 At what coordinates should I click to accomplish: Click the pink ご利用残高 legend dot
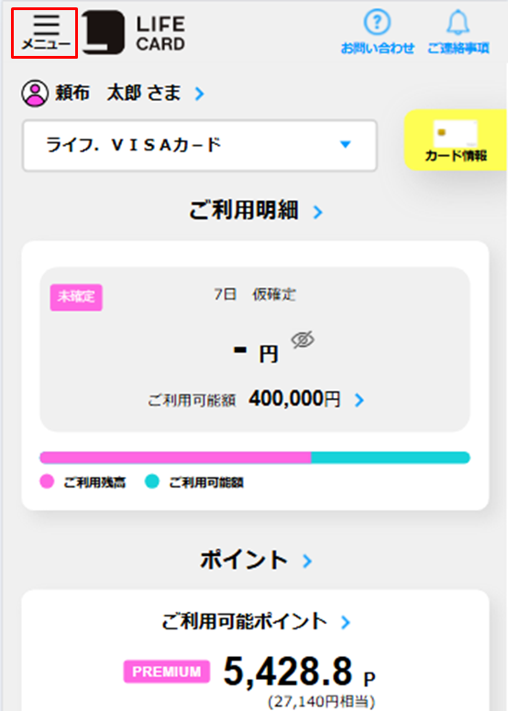tap(47, 482)
